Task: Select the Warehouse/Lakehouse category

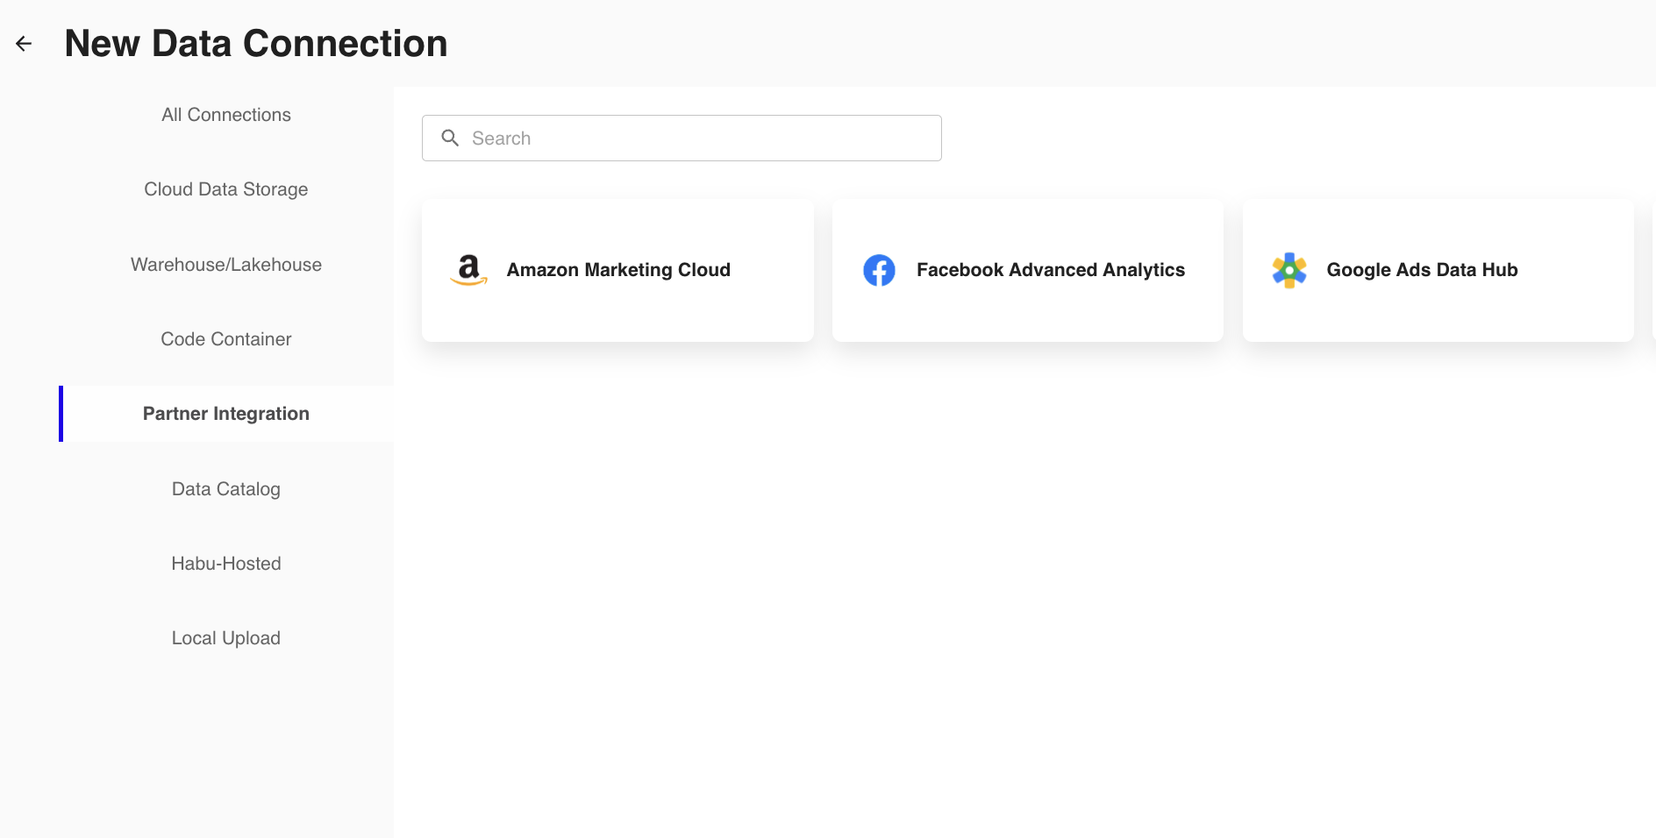Action: pyautogui.click(x=226, y=265)
